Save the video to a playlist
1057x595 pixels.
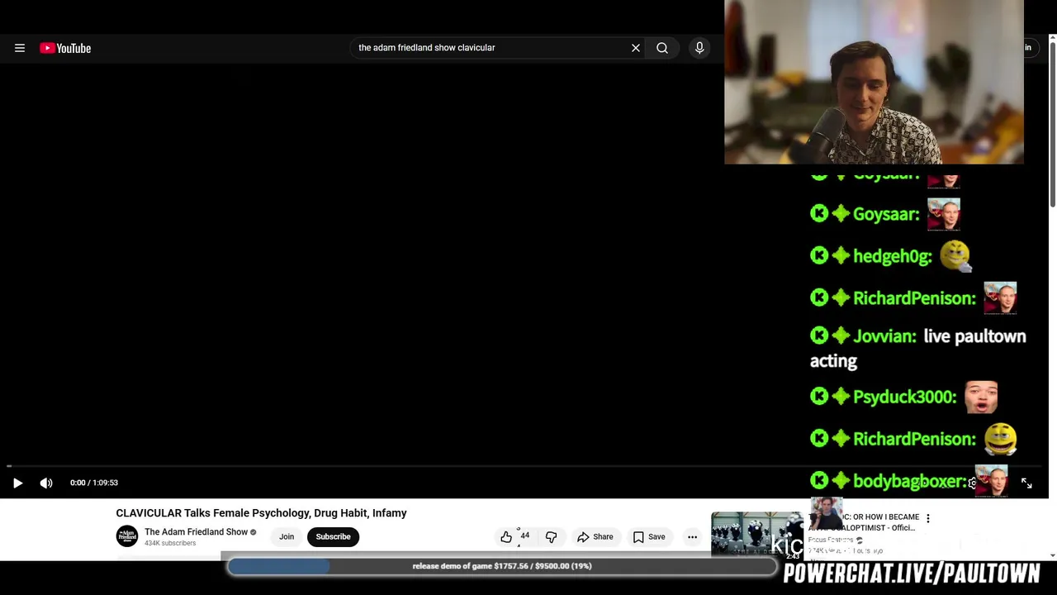[648, 537]
